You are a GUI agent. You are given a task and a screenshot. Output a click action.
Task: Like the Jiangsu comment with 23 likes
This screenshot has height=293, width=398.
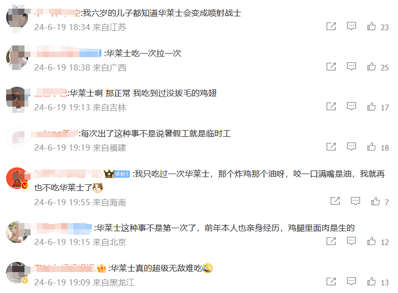372,26
